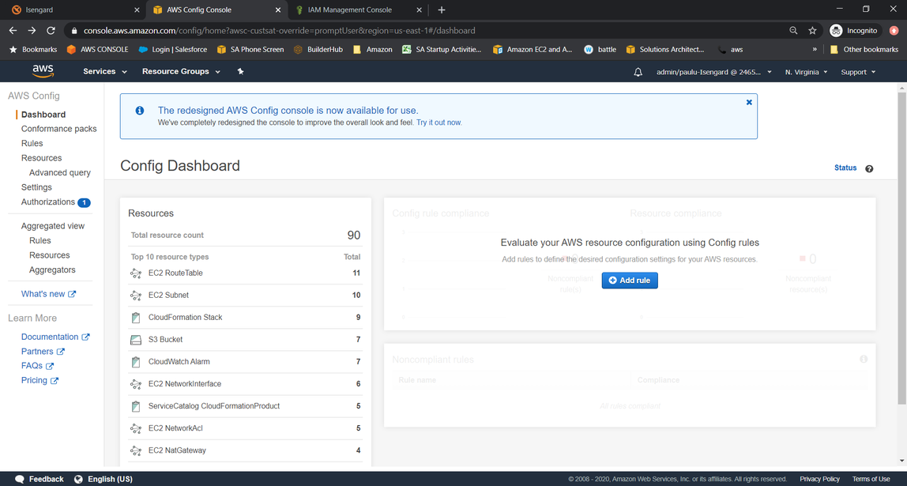The height and width of the screenshot is (486, 907).
Task: Click the info icon in the blue banner
Action: tap(139, 111)
